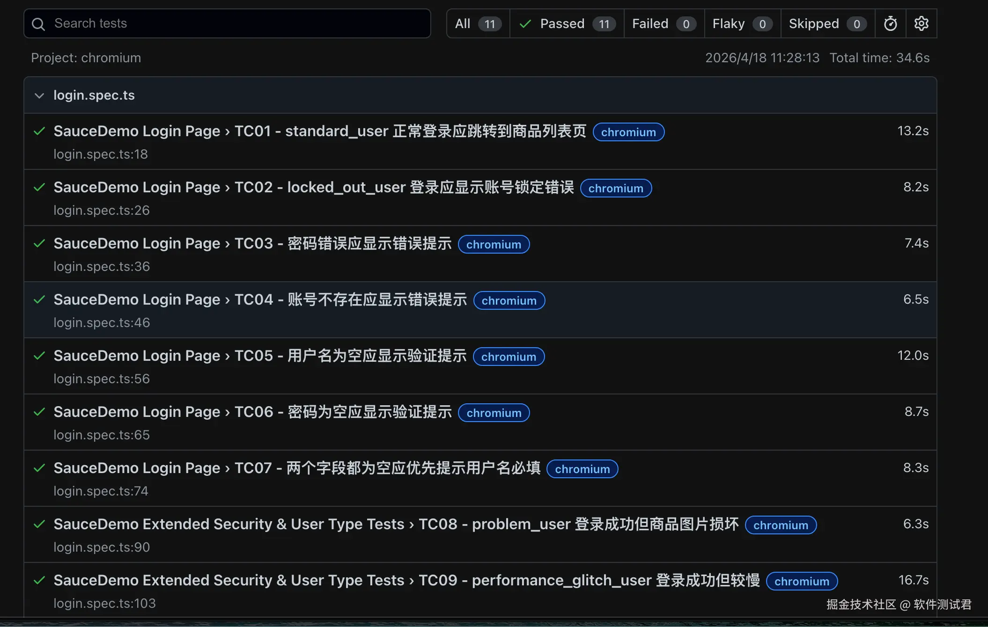Filter by Flaky tests
988x627 pixels.
click(x=742, y=23)
